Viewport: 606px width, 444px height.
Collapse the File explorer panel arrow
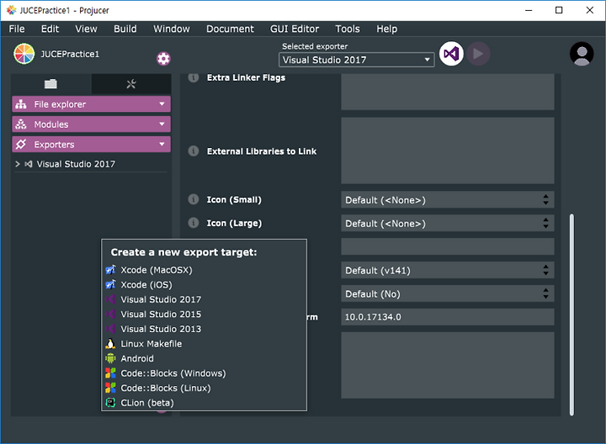(x=162, y=104)
